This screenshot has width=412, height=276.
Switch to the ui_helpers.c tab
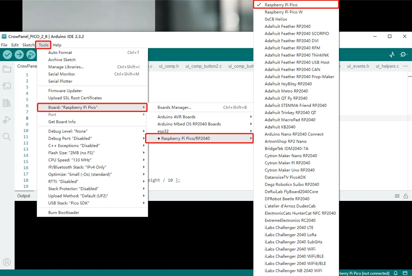(387, 66)
